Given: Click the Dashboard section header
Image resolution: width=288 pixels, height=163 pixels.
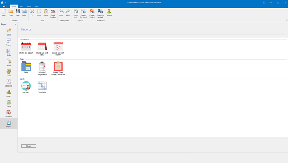Looking at the screenshot, I should click(24, 40).
